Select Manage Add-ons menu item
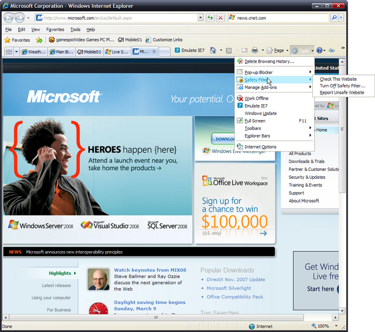The width and height of the screenshot is (375, 332). (274, 87)
